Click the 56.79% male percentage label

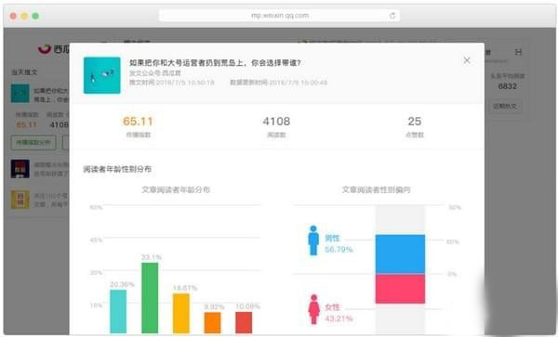coord(339,250)
